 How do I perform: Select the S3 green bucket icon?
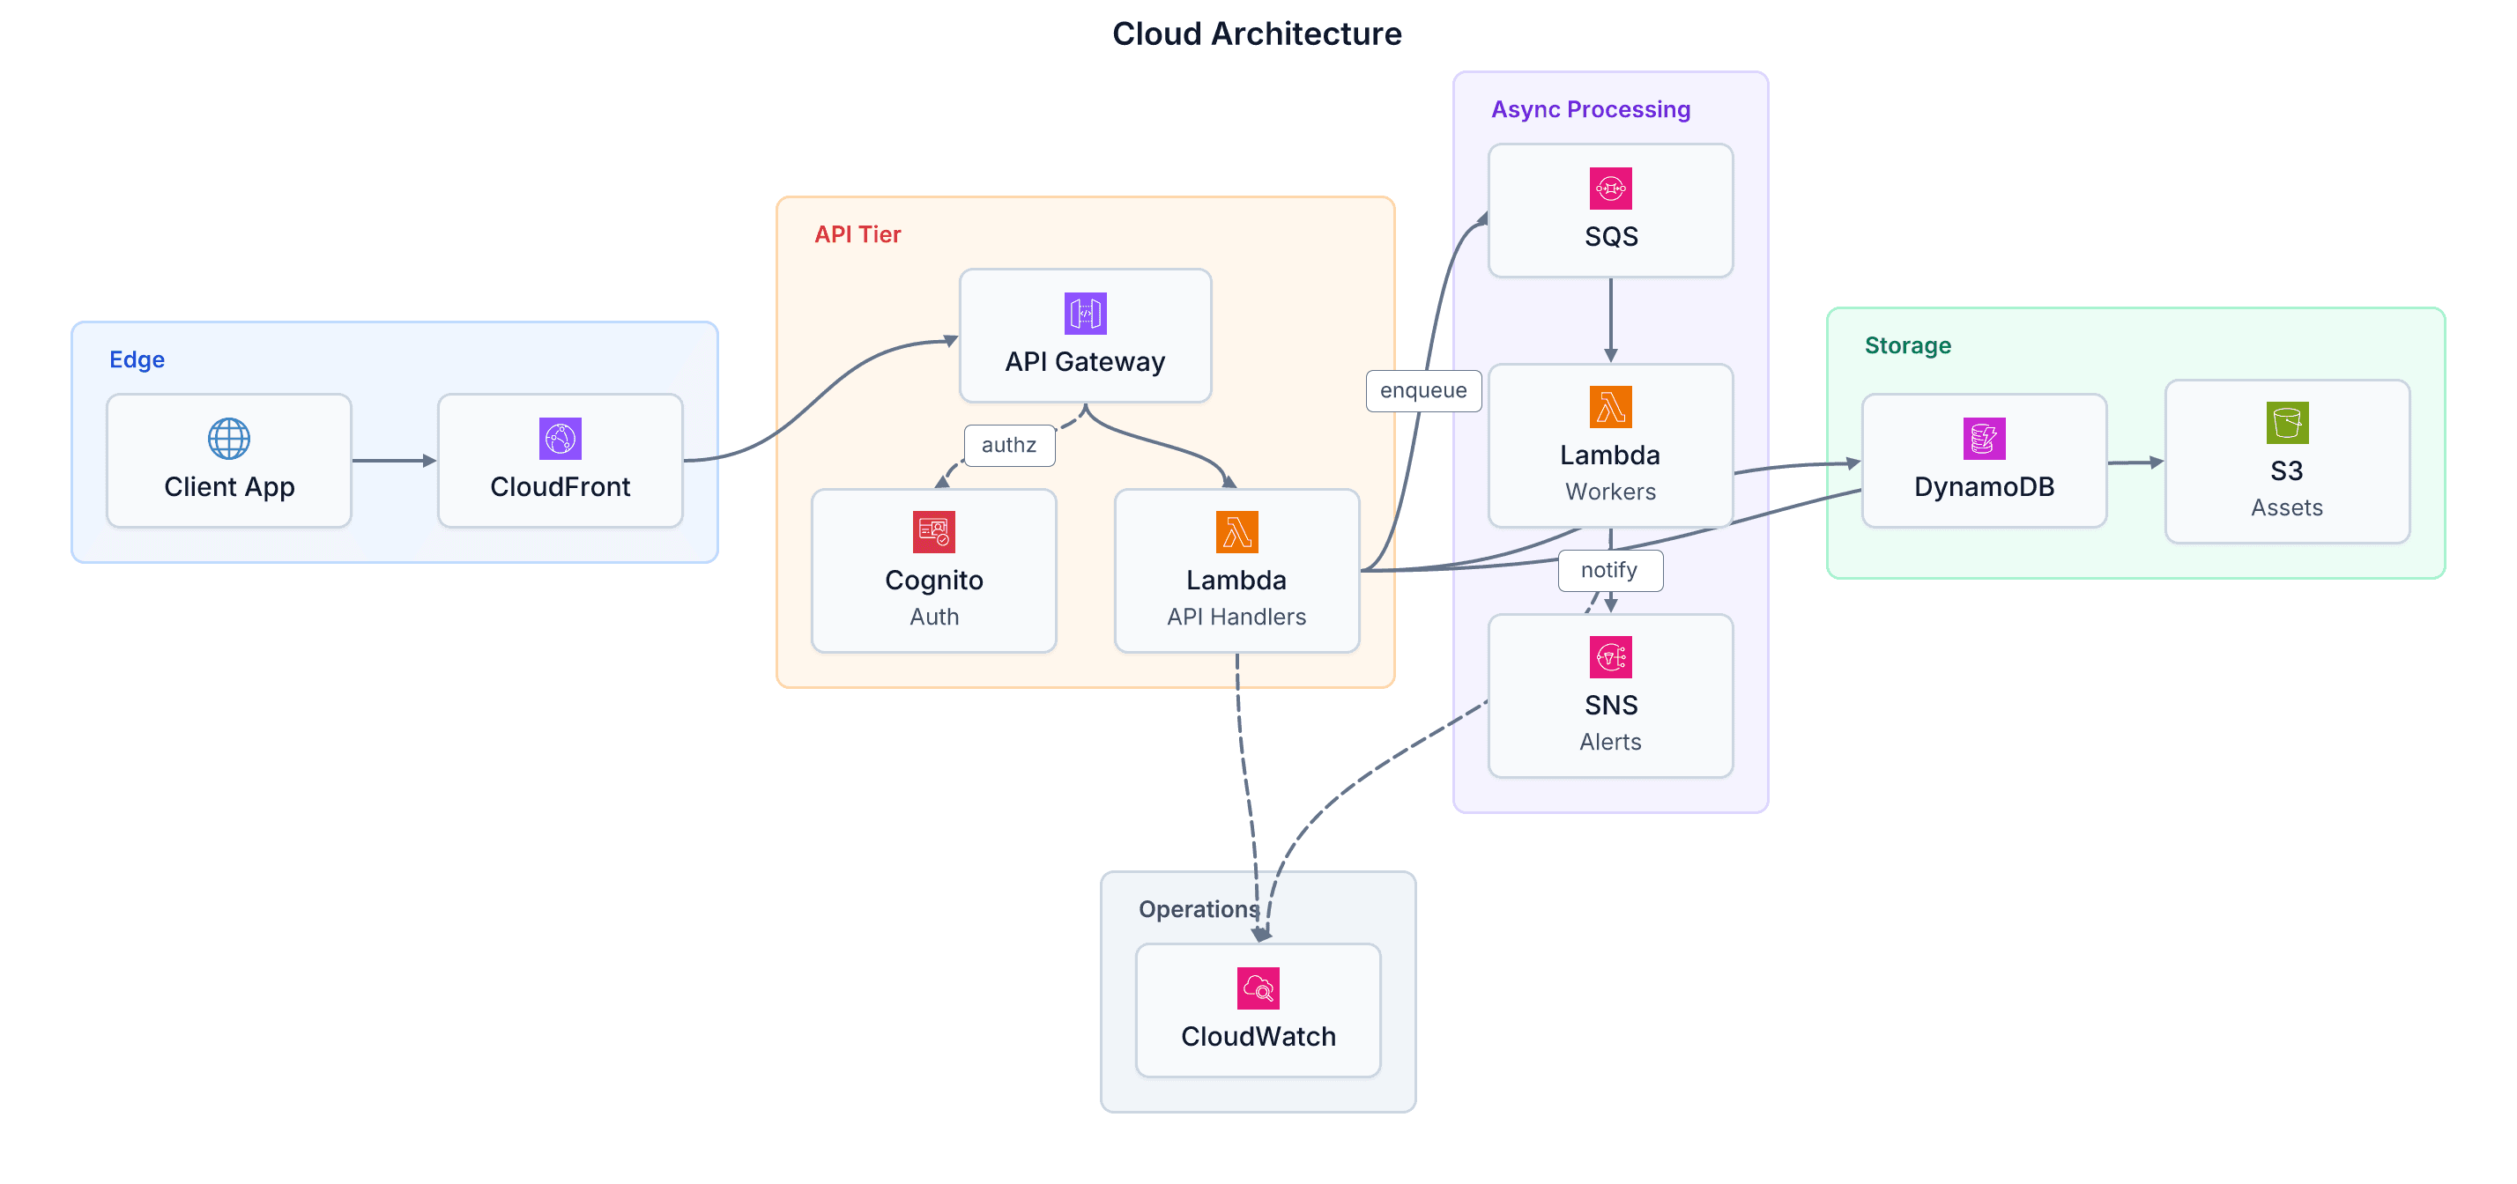pos(2286,423)
